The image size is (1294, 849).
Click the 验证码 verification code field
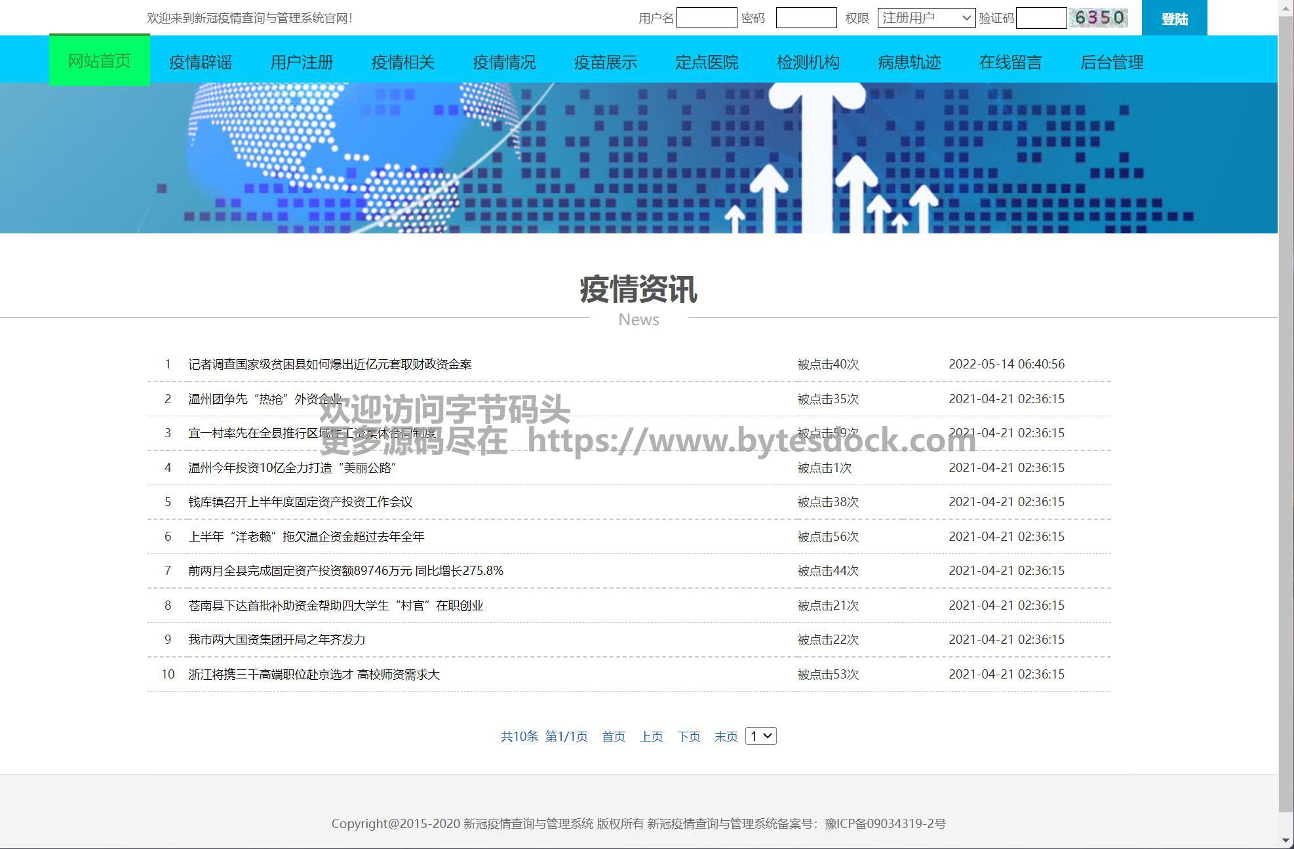(1041, 18)
